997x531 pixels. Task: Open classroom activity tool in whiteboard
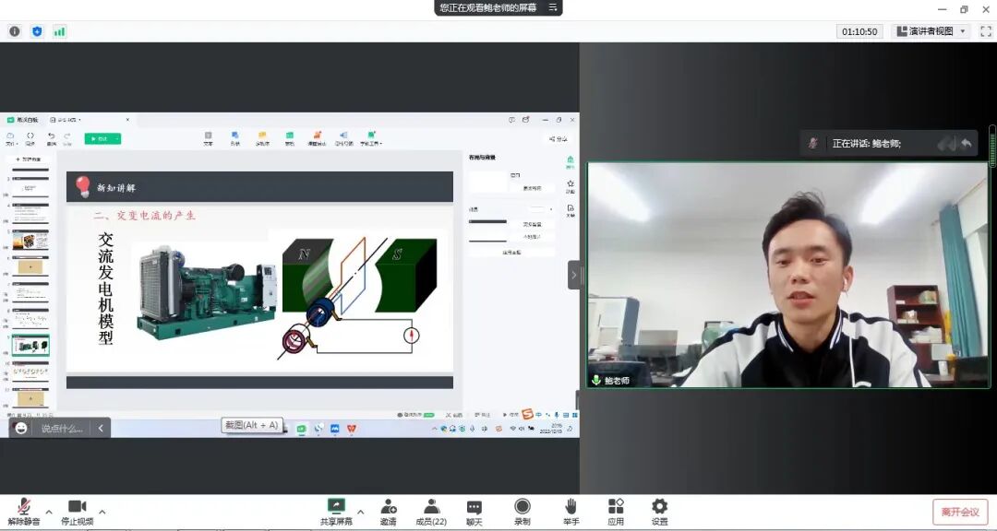coord(317,138)
